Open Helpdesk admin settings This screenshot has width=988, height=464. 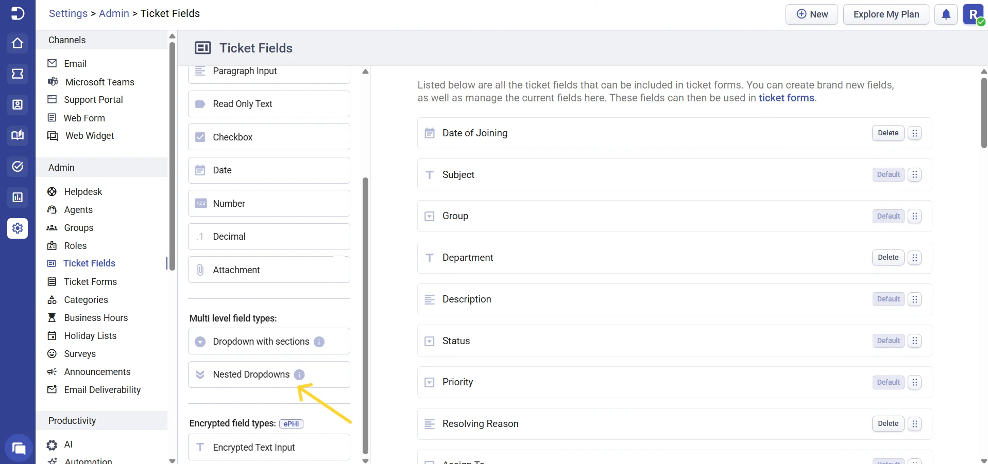(x=83, y=192)
